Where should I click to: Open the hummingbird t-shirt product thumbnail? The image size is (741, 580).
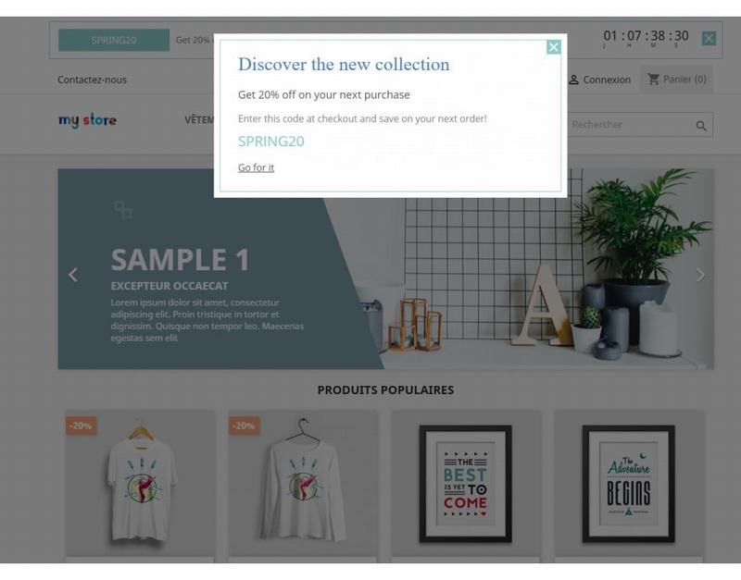[x=140, y=484]
